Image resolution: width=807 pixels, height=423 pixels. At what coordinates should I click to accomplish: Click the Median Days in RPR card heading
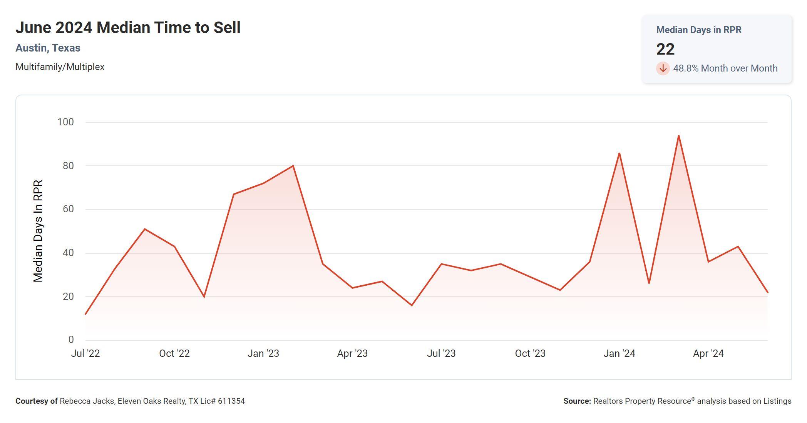click(x=698, y=30)
